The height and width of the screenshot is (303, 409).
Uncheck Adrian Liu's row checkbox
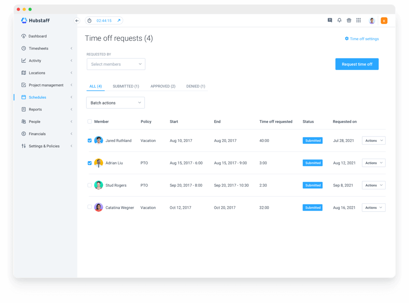90,163
